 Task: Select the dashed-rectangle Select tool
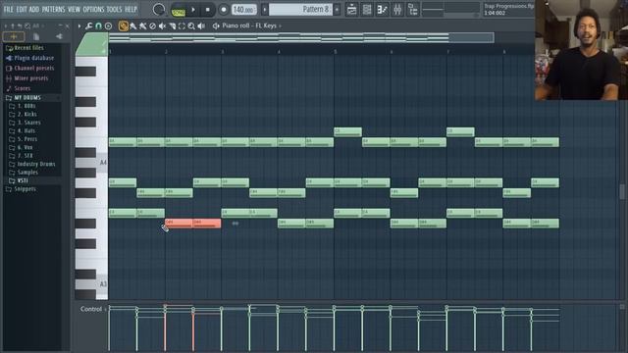[182, 26]
